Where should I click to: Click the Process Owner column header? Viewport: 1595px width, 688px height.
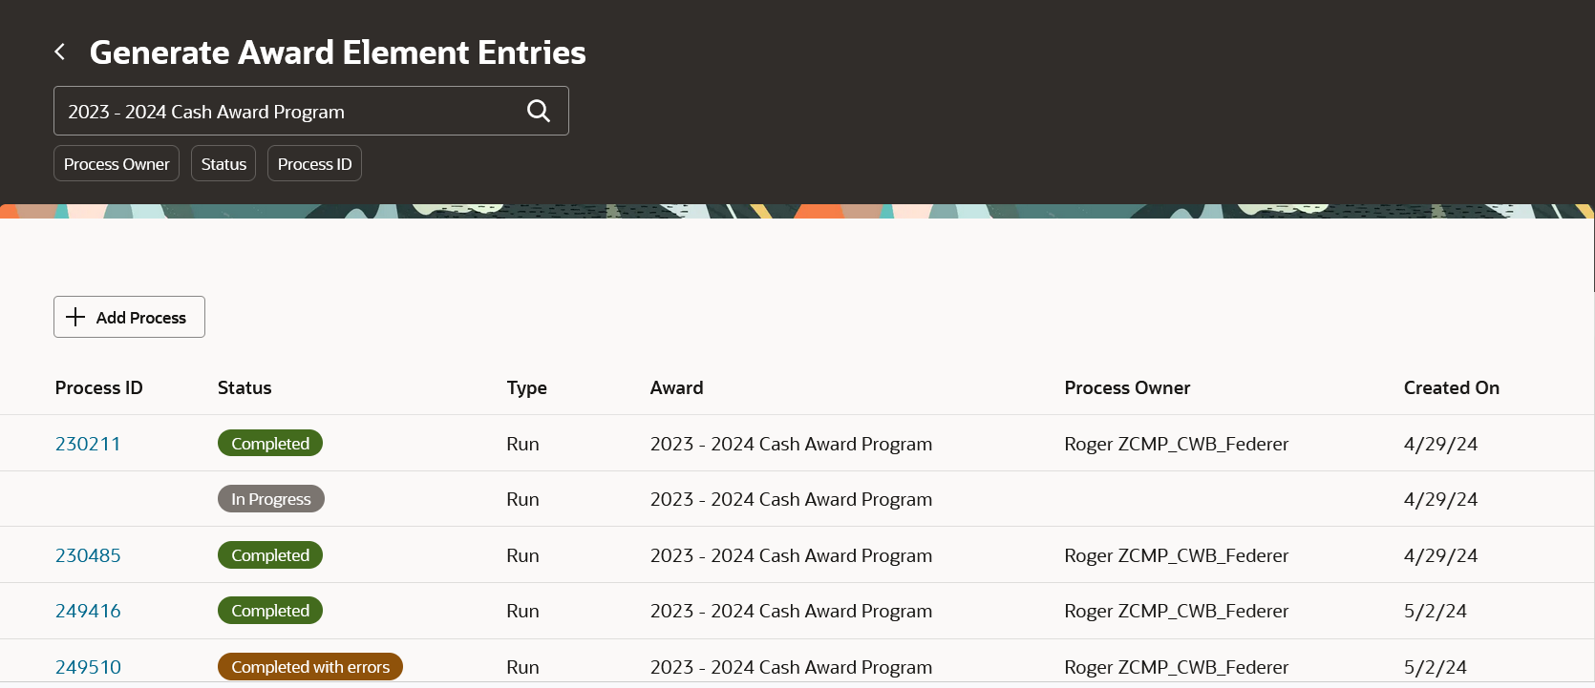pos(1127,387)
